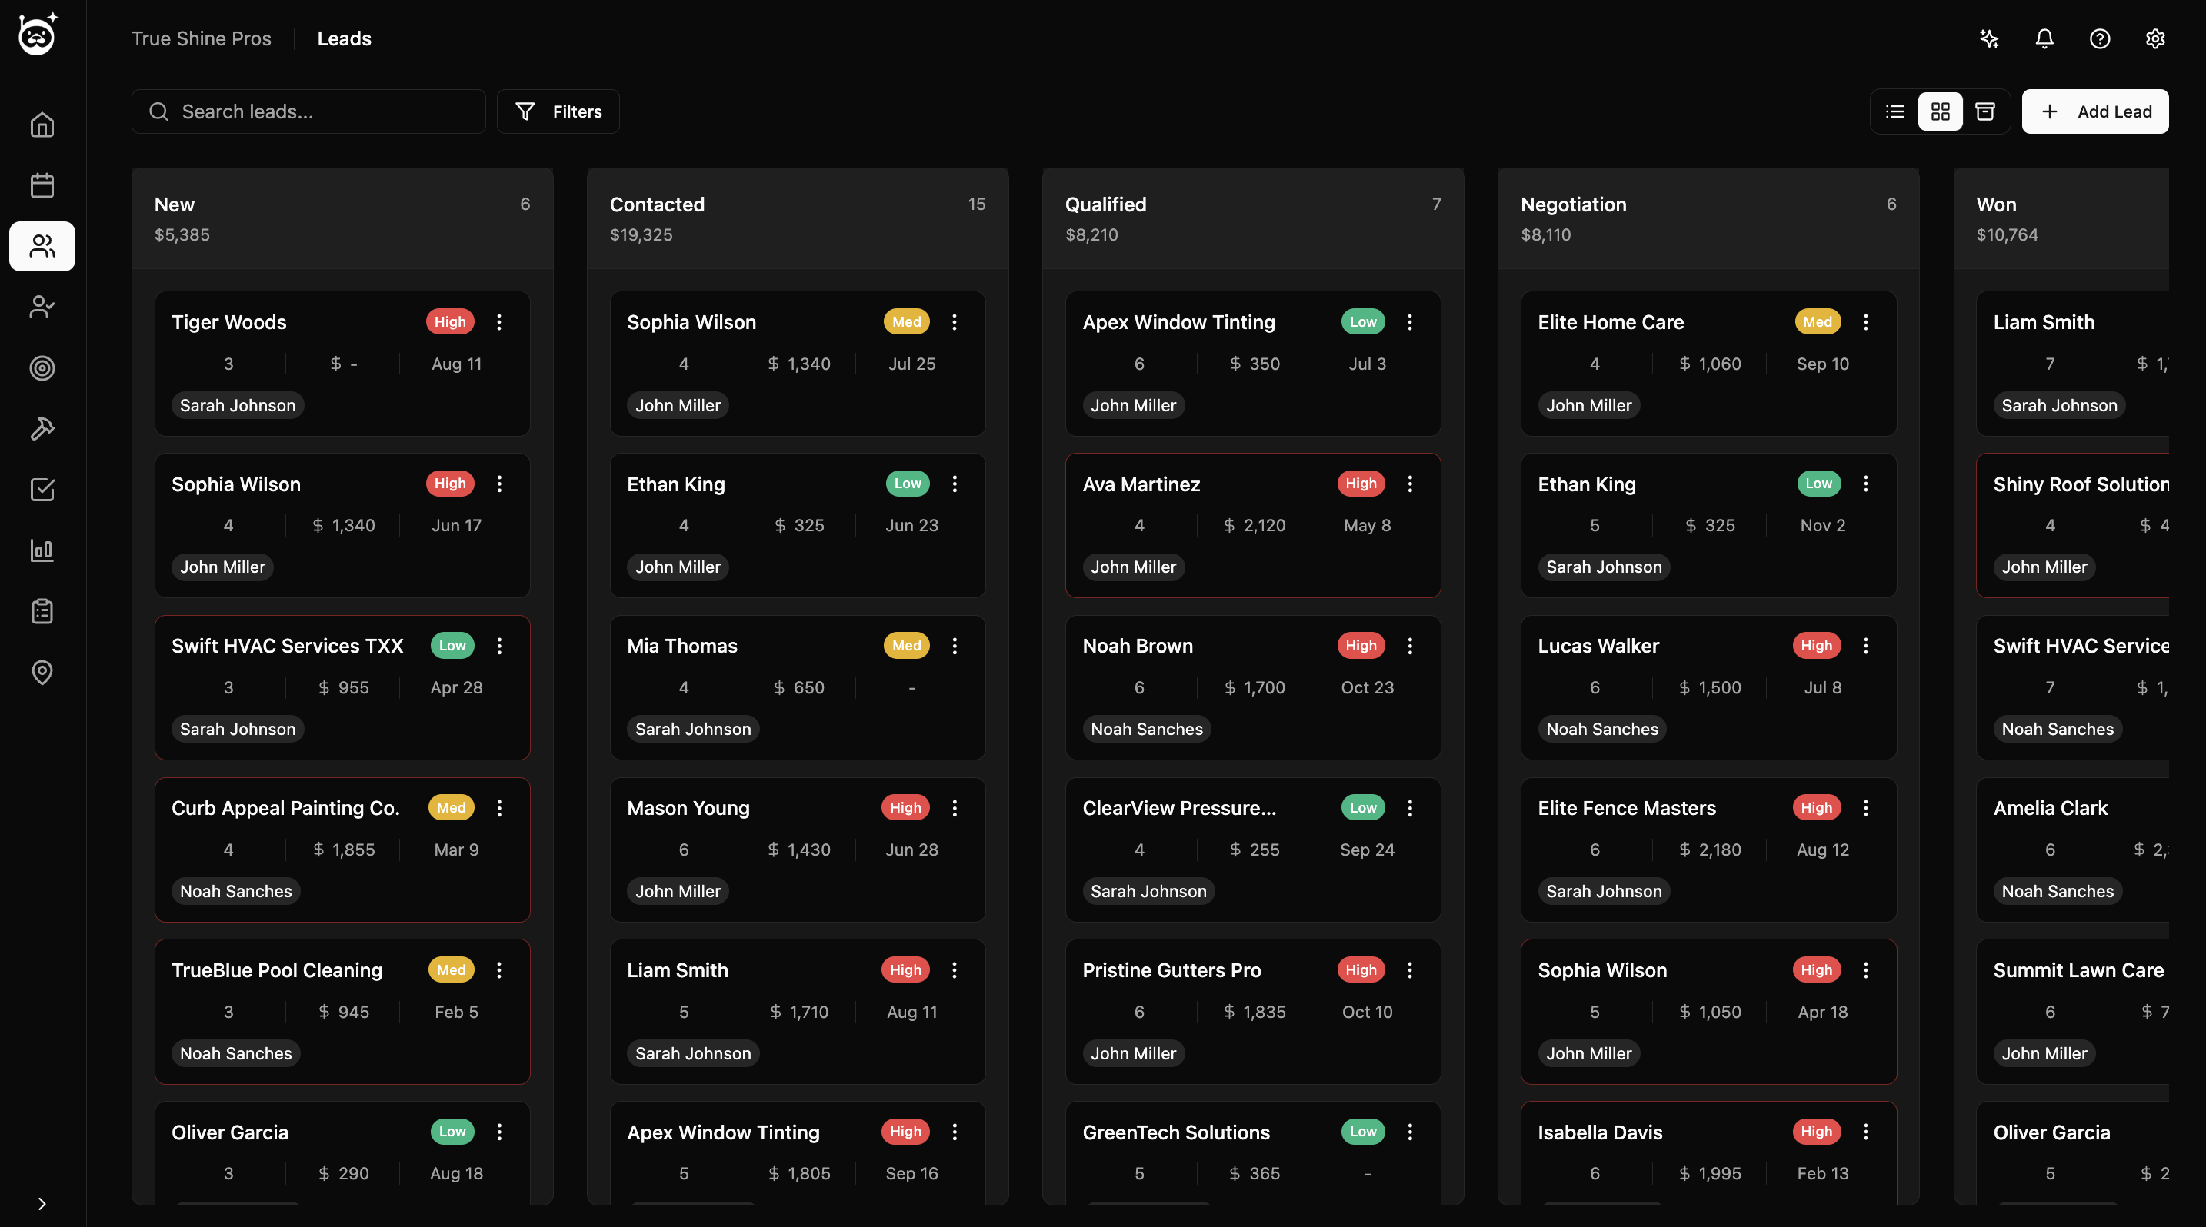Open options menu for Oliver Garcia in New
This screenshot has width=2206, height=1227.
coord(499,1132)
